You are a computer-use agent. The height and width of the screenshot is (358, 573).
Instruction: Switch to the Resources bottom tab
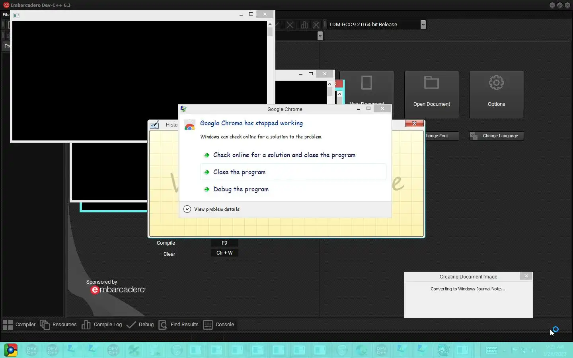click(x=58, y=325)
